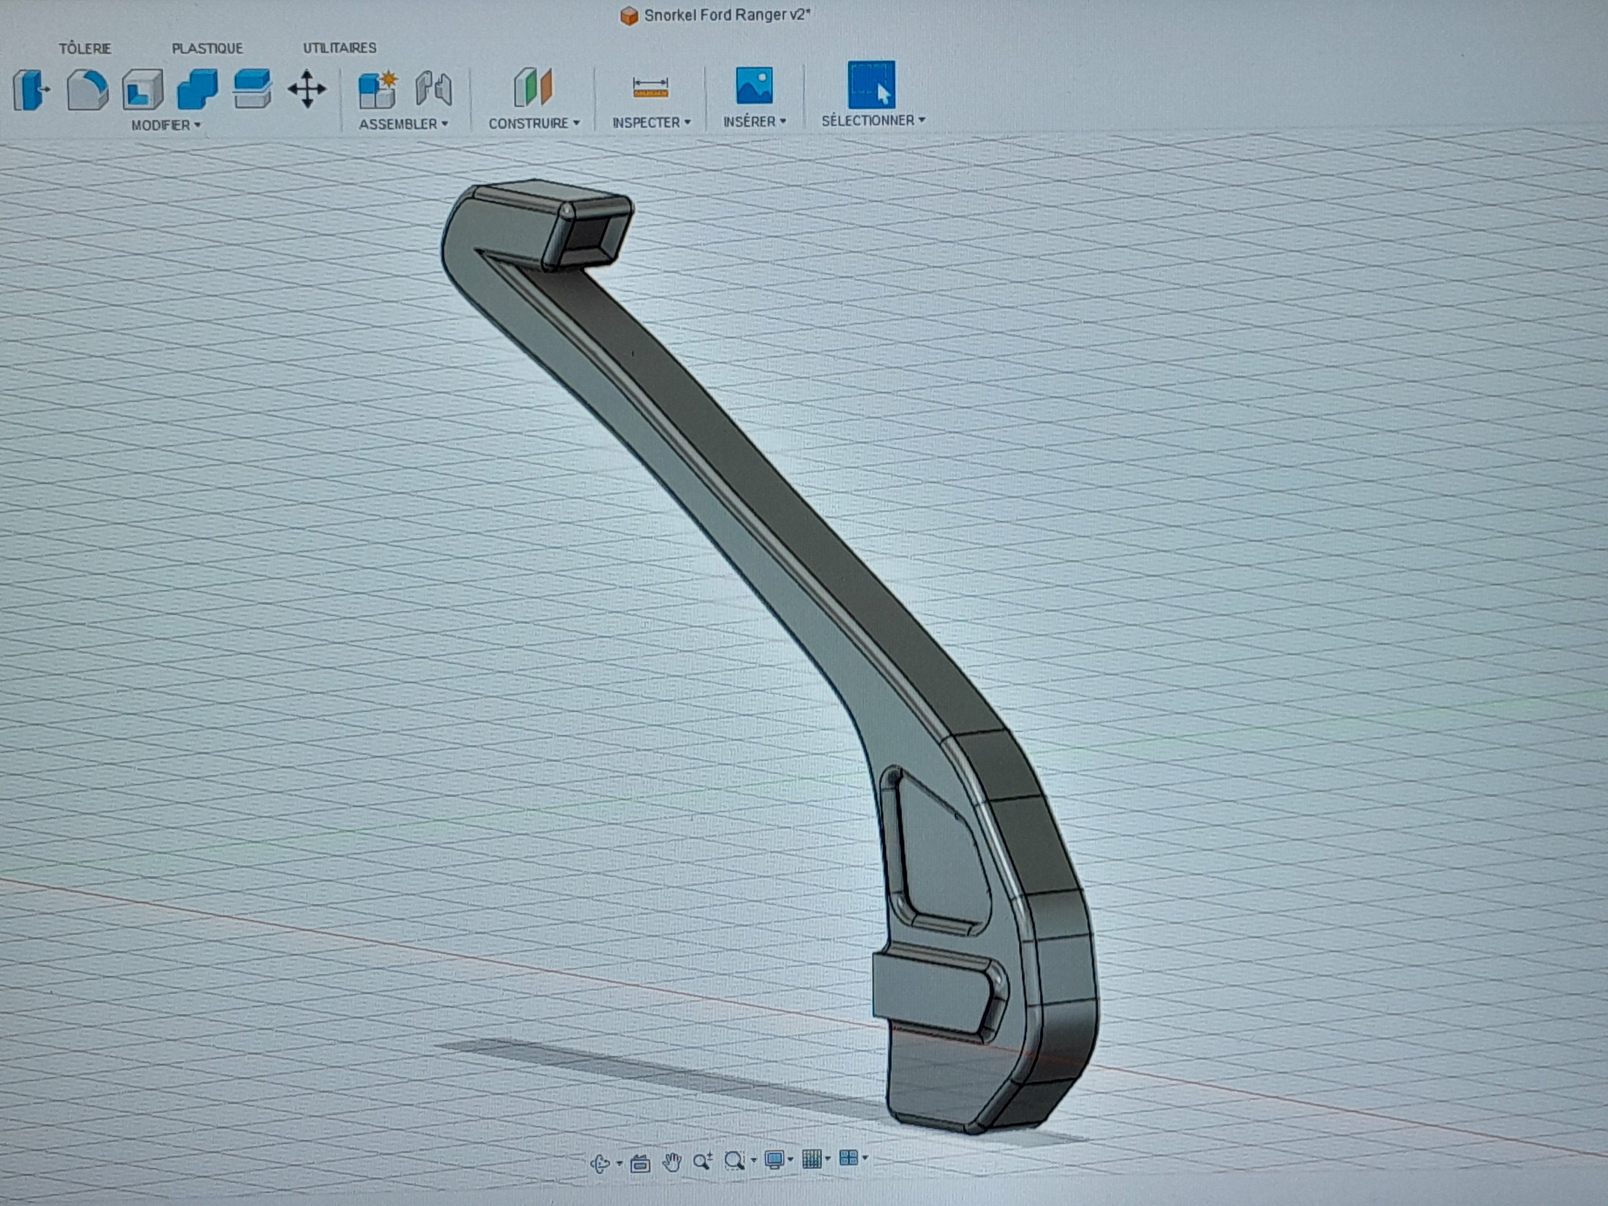This screenshot has height=1206, width=1608.
Task: Click the orange document cube icon
Action: point(629,16)
